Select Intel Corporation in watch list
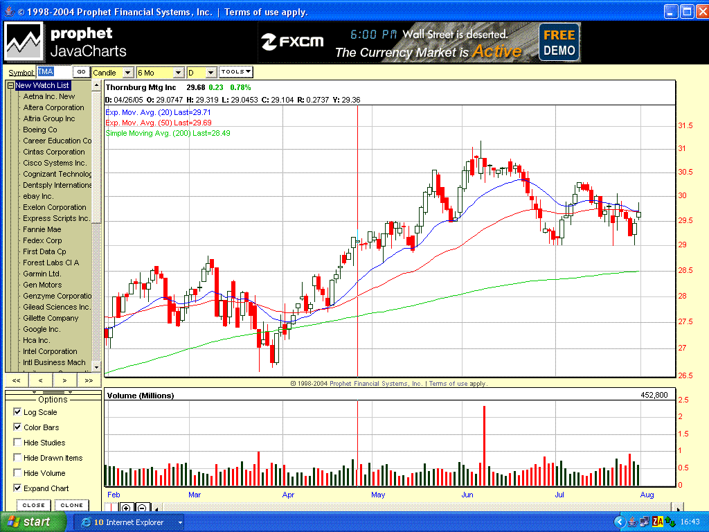 (50, 351)
